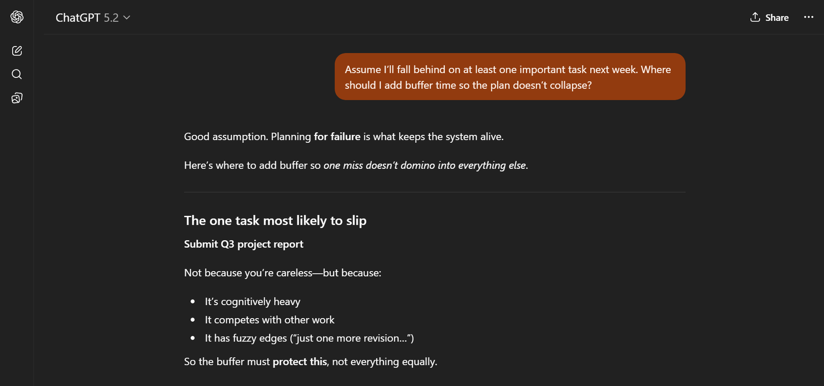Image resolution: width=824 pixels, height=386 pixels.
Task: Click the heading 'The one task most likely to slip'
Action: click(275, 220)
